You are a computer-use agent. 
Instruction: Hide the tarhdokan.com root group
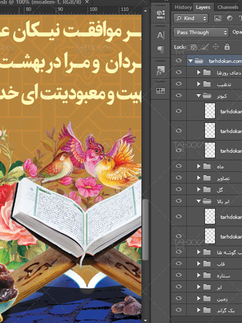tap(179, 61)
